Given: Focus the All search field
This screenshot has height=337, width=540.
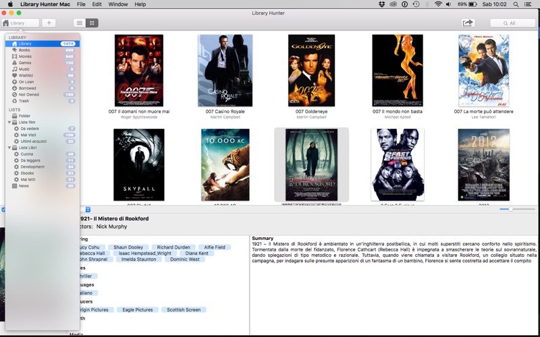Looking at the screenshot, I should tap(513, 23).
